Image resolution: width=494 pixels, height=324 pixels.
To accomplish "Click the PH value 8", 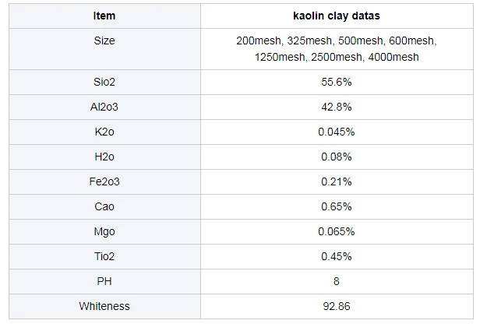I will click(x=337, y=281).
